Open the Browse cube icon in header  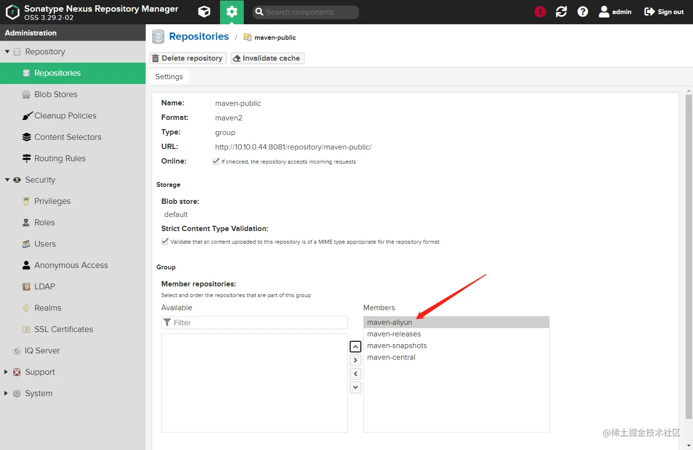click(x=204, y=12)
